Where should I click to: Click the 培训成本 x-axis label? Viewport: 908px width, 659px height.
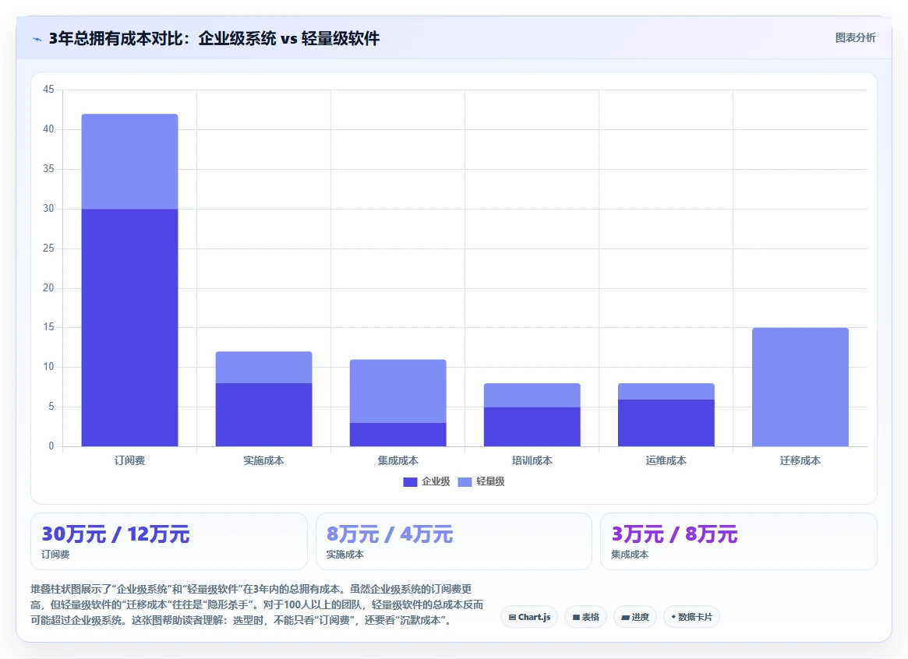pos(532,460)
